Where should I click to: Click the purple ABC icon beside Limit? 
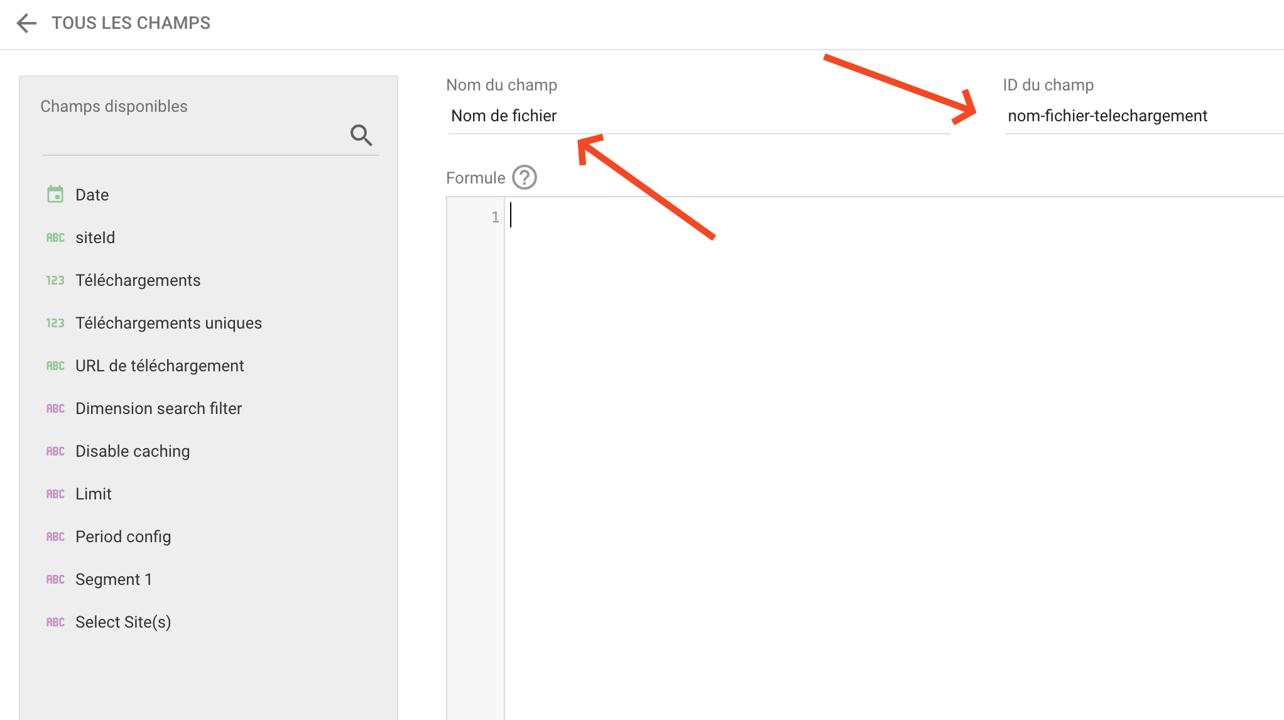point(55,494)
